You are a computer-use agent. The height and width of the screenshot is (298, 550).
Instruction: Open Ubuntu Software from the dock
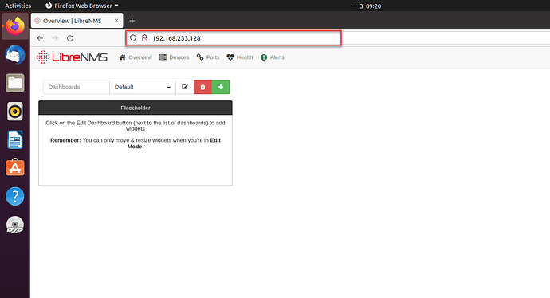click(14, 167)
